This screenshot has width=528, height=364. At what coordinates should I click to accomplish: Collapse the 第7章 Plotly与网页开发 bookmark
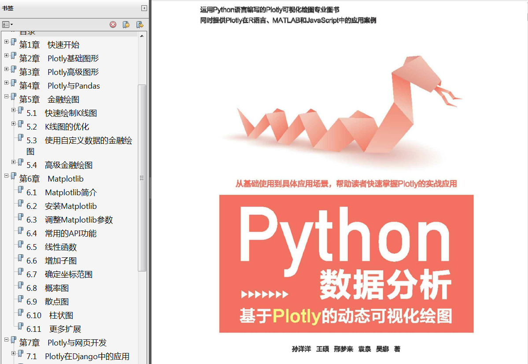pos(7,340)
